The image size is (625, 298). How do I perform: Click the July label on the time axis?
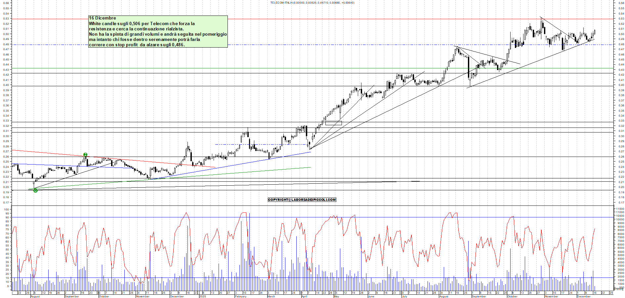(404, 296)
